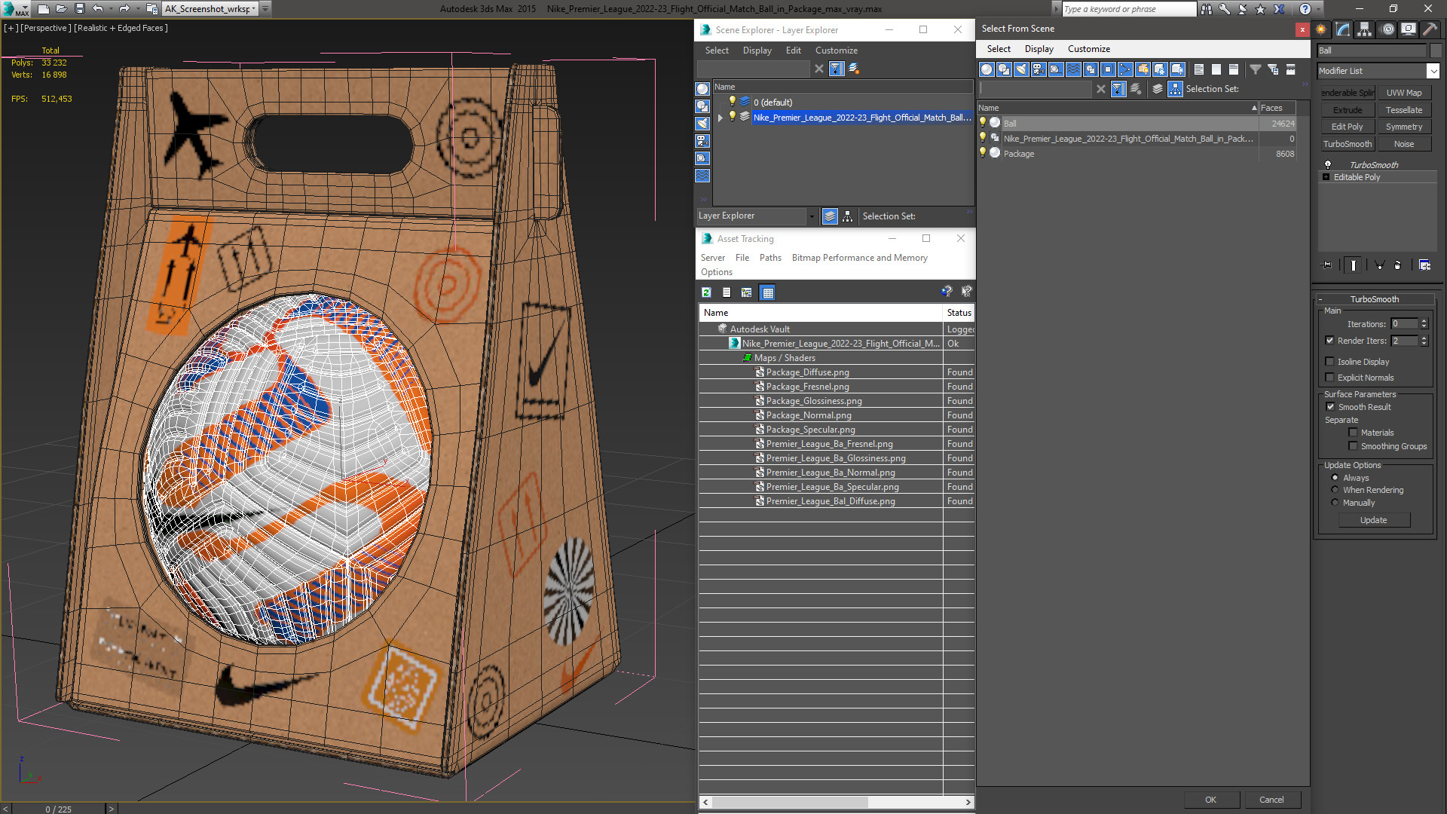
Task: Toggle Display Geometry filter in Select From Scene
Action: coord(987,69)
